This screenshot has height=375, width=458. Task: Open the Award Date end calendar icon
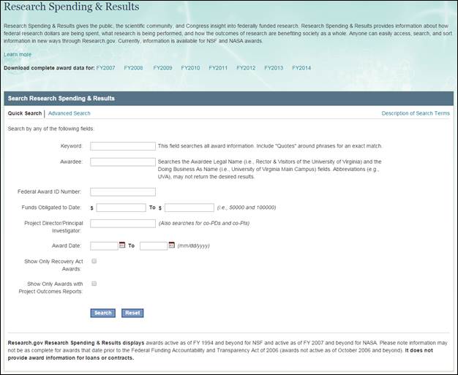(x=172, y=246)
